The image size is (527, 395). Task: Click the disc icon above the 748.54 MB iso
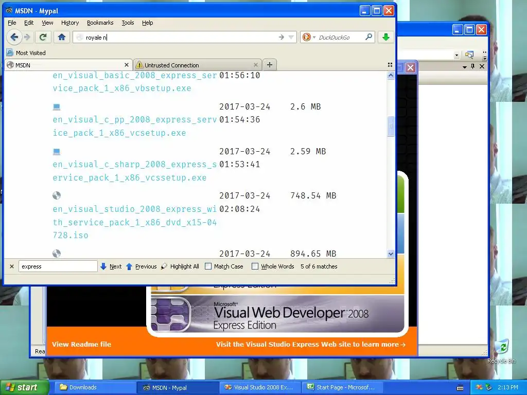[57, 195]
